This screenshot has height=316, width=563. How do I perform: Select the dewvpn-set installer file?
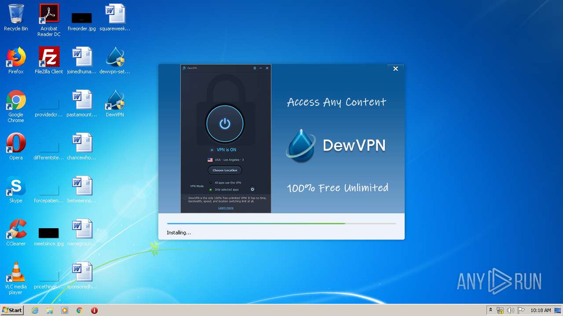[x=115, y=61]
